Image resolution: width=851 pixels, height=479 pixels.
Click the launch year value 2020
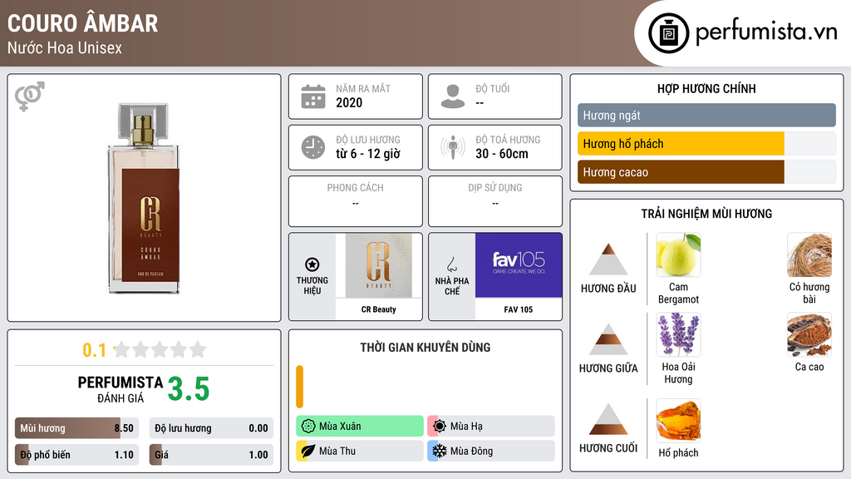(349, 102)
